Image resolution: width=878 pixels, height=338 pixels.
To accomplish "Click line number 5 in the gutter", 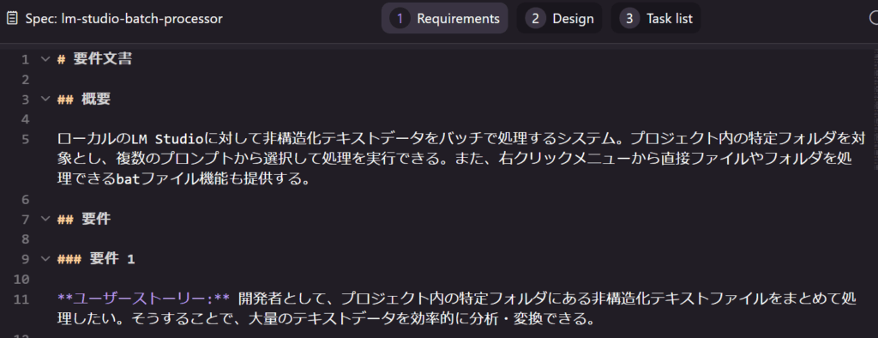I will point(26,139).
